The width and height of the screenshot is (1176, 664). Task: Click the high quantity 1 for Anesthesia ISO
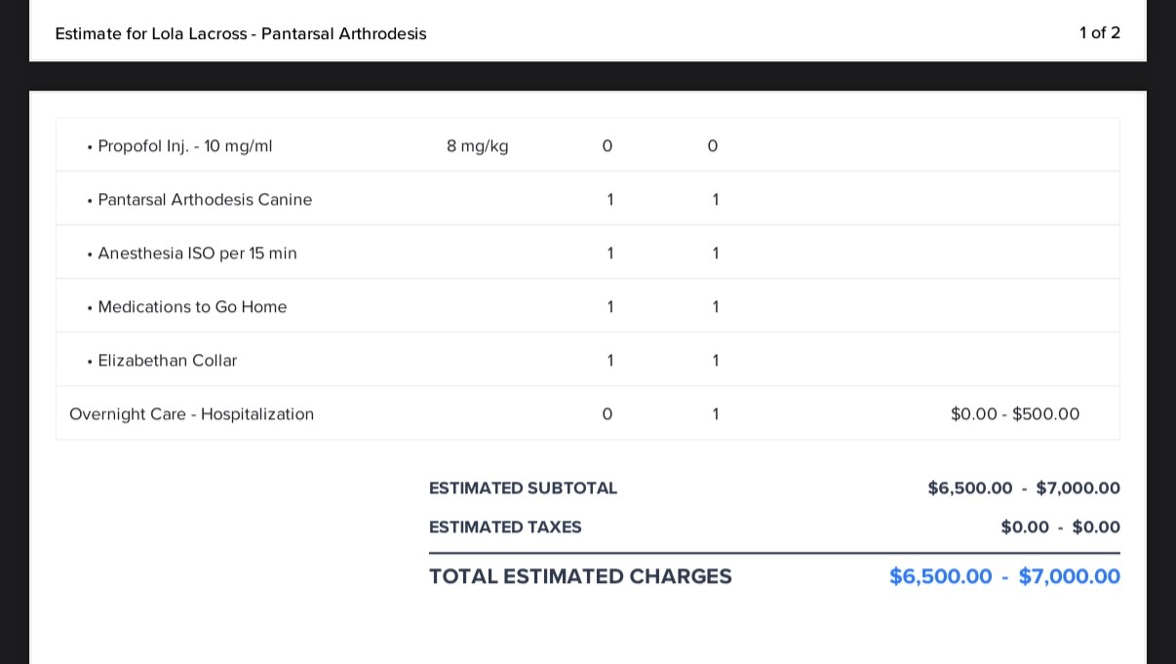(716, 254)
